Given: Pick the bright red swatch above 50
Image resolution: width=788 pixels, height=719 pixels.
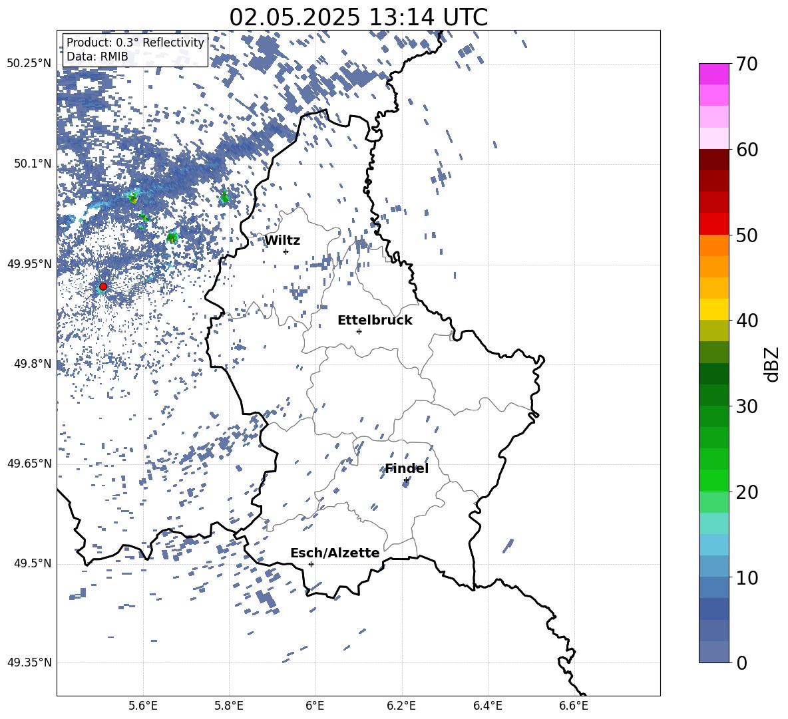Looking at the screenshot, I should click(713, 224).
